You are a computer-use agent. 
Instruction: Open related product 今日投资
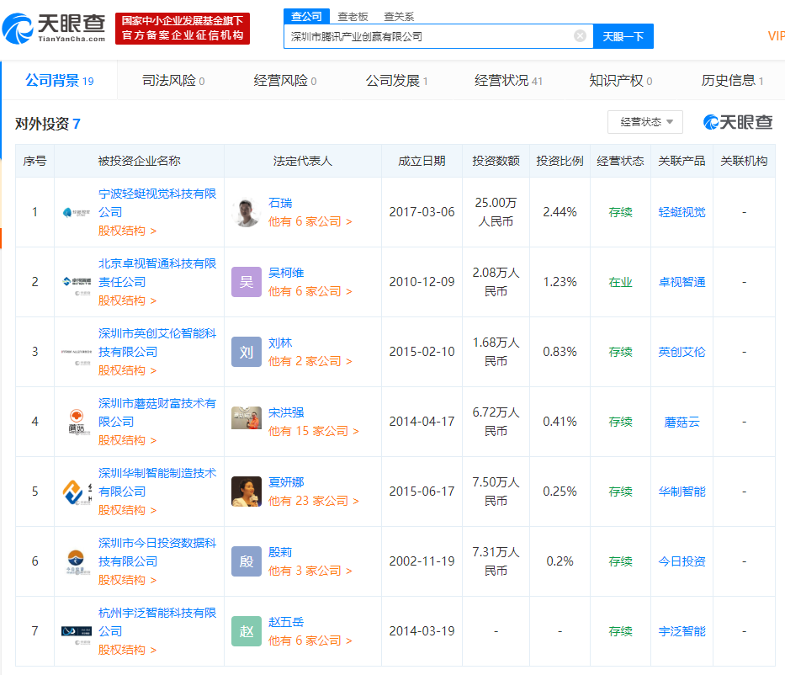(682, 561)
